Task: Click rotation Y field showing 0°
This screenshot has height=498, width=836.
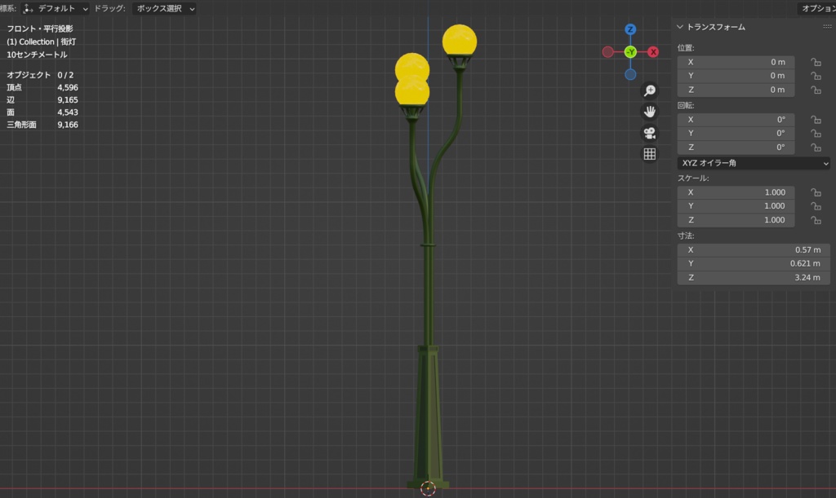Action: pyautogui.click(x=736, y=133)
